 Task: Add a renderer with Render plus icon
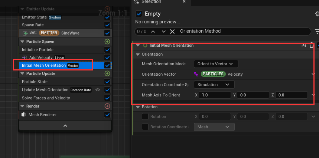(107, 106)
